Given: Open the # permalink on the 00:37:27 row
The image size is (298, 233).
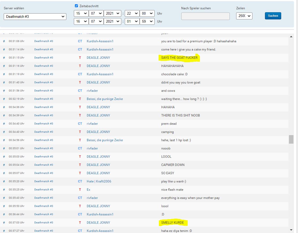Looking at the screenshot, I should coord(4,231).
